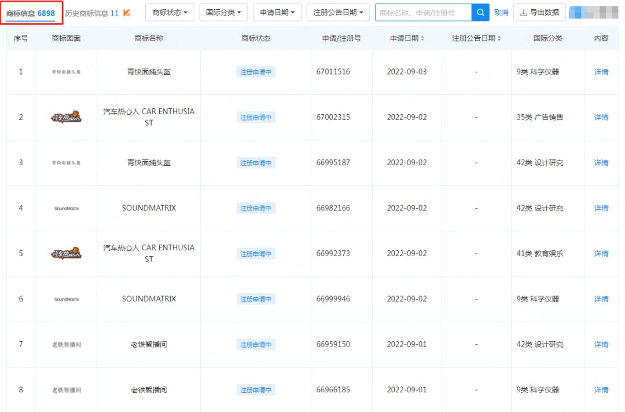Click the magnifier search button

tap(480, 13)
